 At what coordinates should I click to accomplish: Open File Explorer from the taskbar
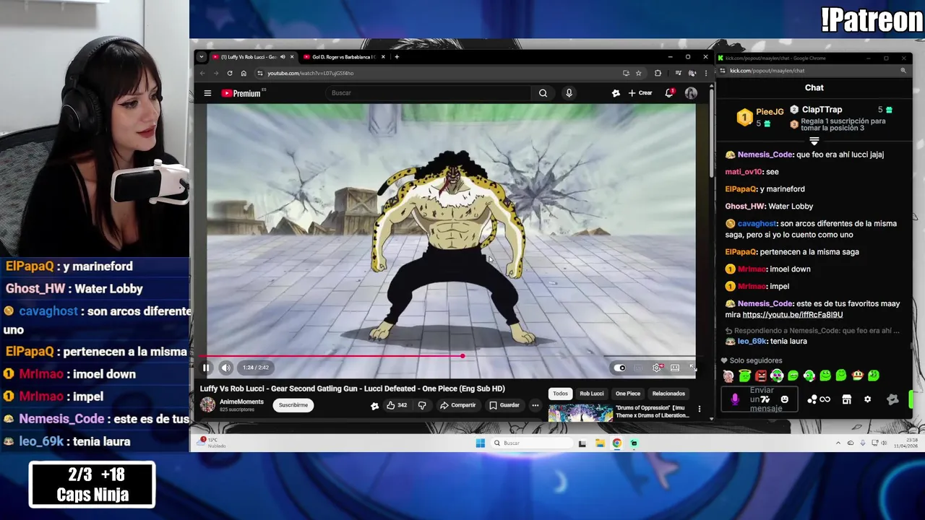(x=600, y=443)
